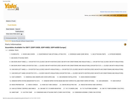Open 24. INDICATOR DISPLAY AND CONTROLS

(x=90, y=85)
